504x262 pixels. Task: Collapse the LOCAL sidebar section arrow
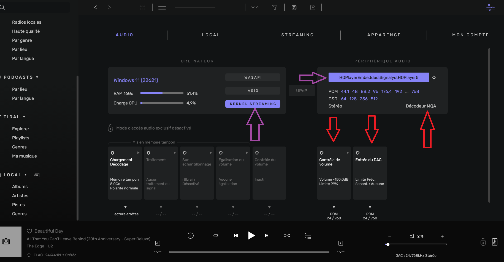point(26,175)
